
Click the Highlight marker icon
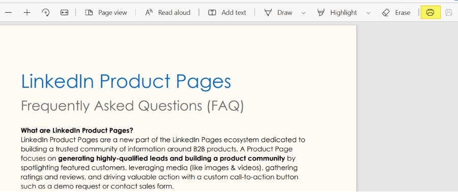[321, 13]
